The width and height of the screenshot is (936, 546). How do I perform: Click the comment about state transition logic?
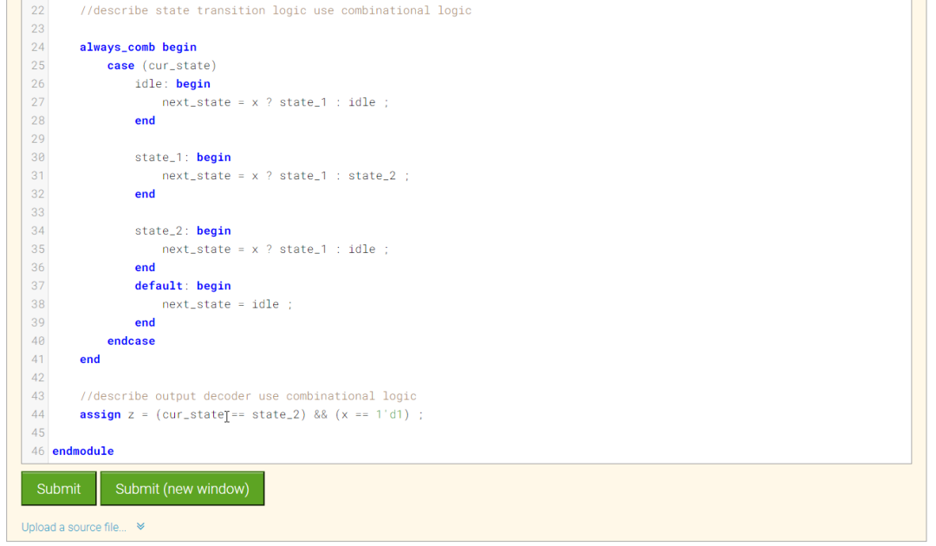coord(276,10)
